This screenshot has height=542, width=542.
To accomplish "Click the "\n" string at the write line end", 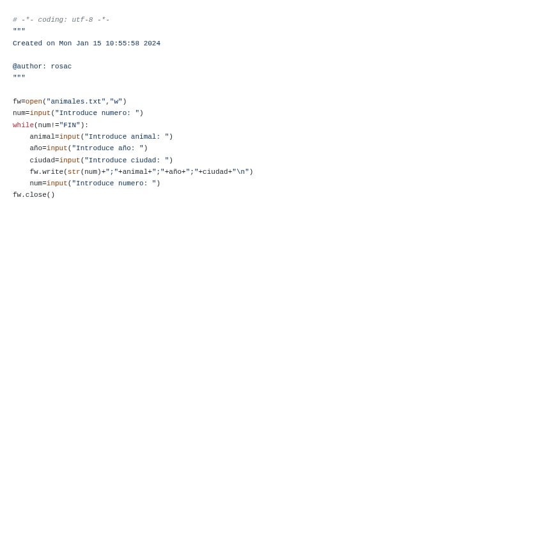I will [x=240, y=172].
